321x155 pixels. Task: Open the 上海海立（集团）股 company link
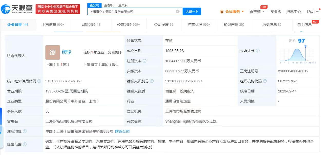coord(101,65)
